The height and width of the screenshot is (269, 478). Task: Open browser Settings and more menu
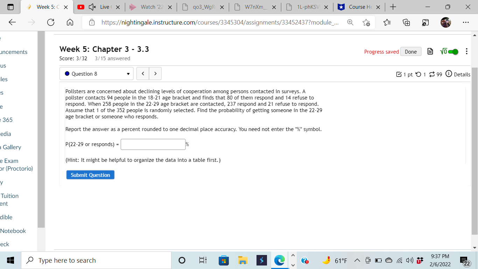coord(465,23)
